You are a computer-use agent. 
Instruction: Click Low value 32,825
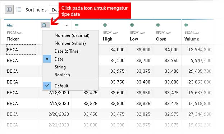(143, 114)
